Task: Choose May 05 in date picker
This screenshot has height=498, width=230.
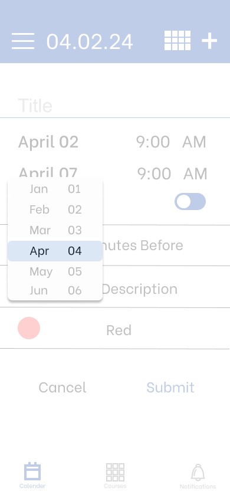Action: click(x=55, y=271)
